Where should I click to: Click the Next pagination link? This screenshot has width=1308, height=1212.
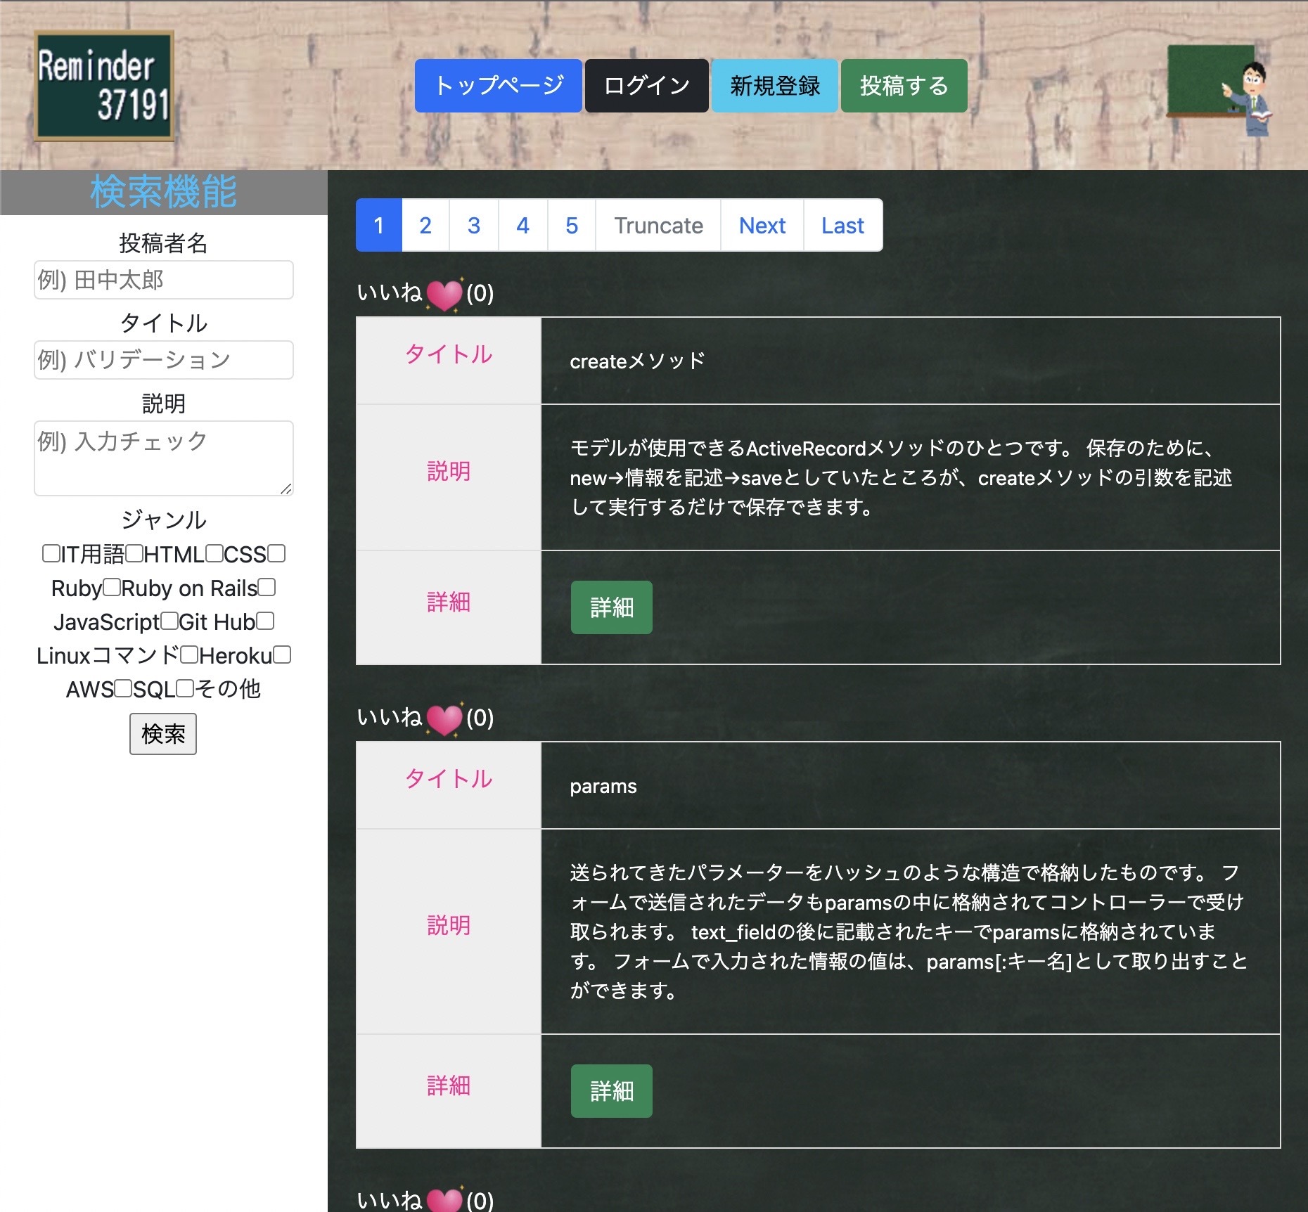762,225
